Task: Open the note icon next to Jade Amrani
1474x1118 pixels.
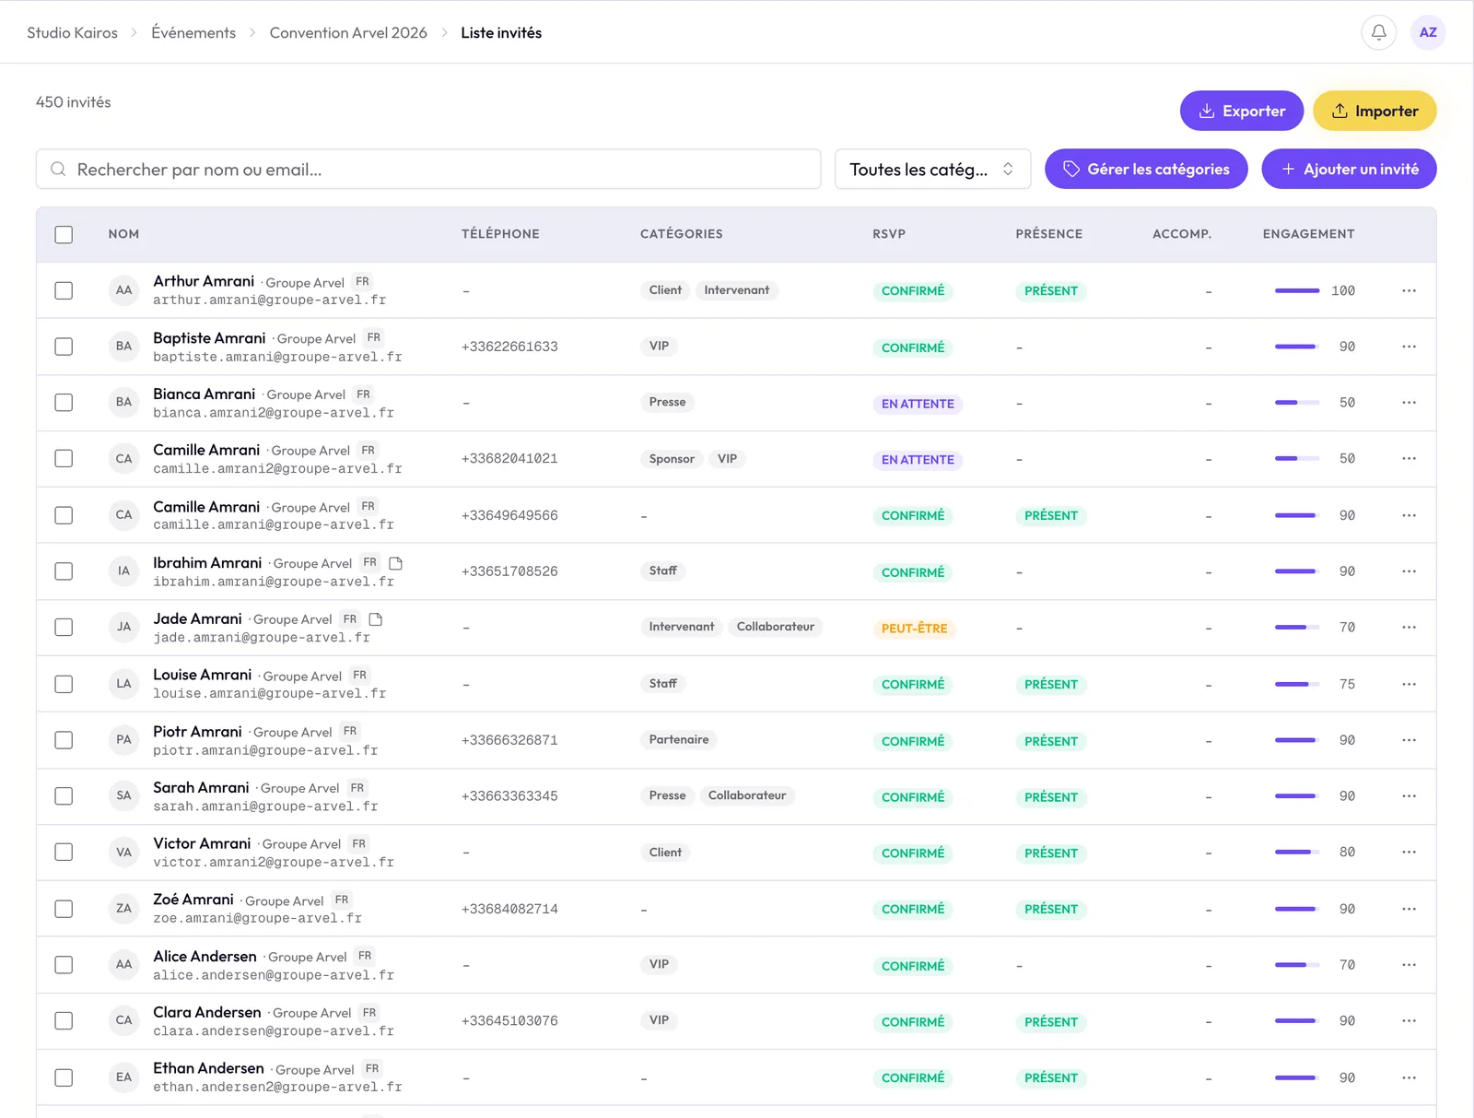Action: 376,619
